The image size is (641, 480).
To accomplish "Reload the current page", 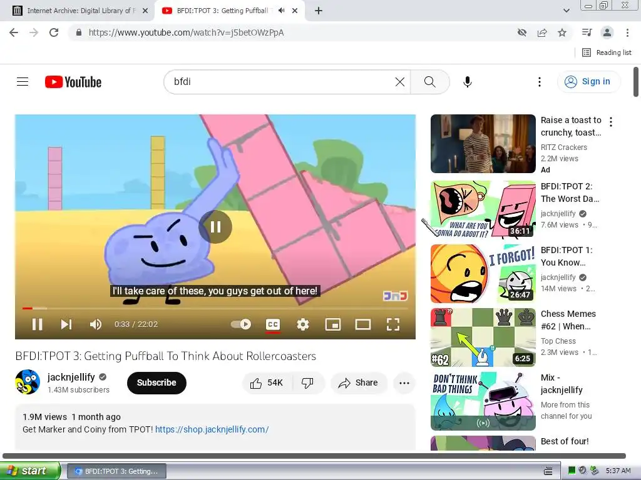I will [54, 32].
